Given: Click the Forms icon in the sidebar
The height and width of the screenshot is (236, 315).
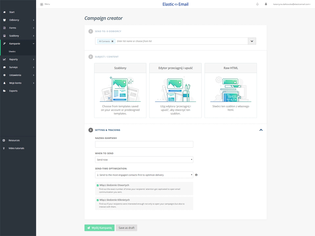Looking at the screenshot, I should point(4,28).
